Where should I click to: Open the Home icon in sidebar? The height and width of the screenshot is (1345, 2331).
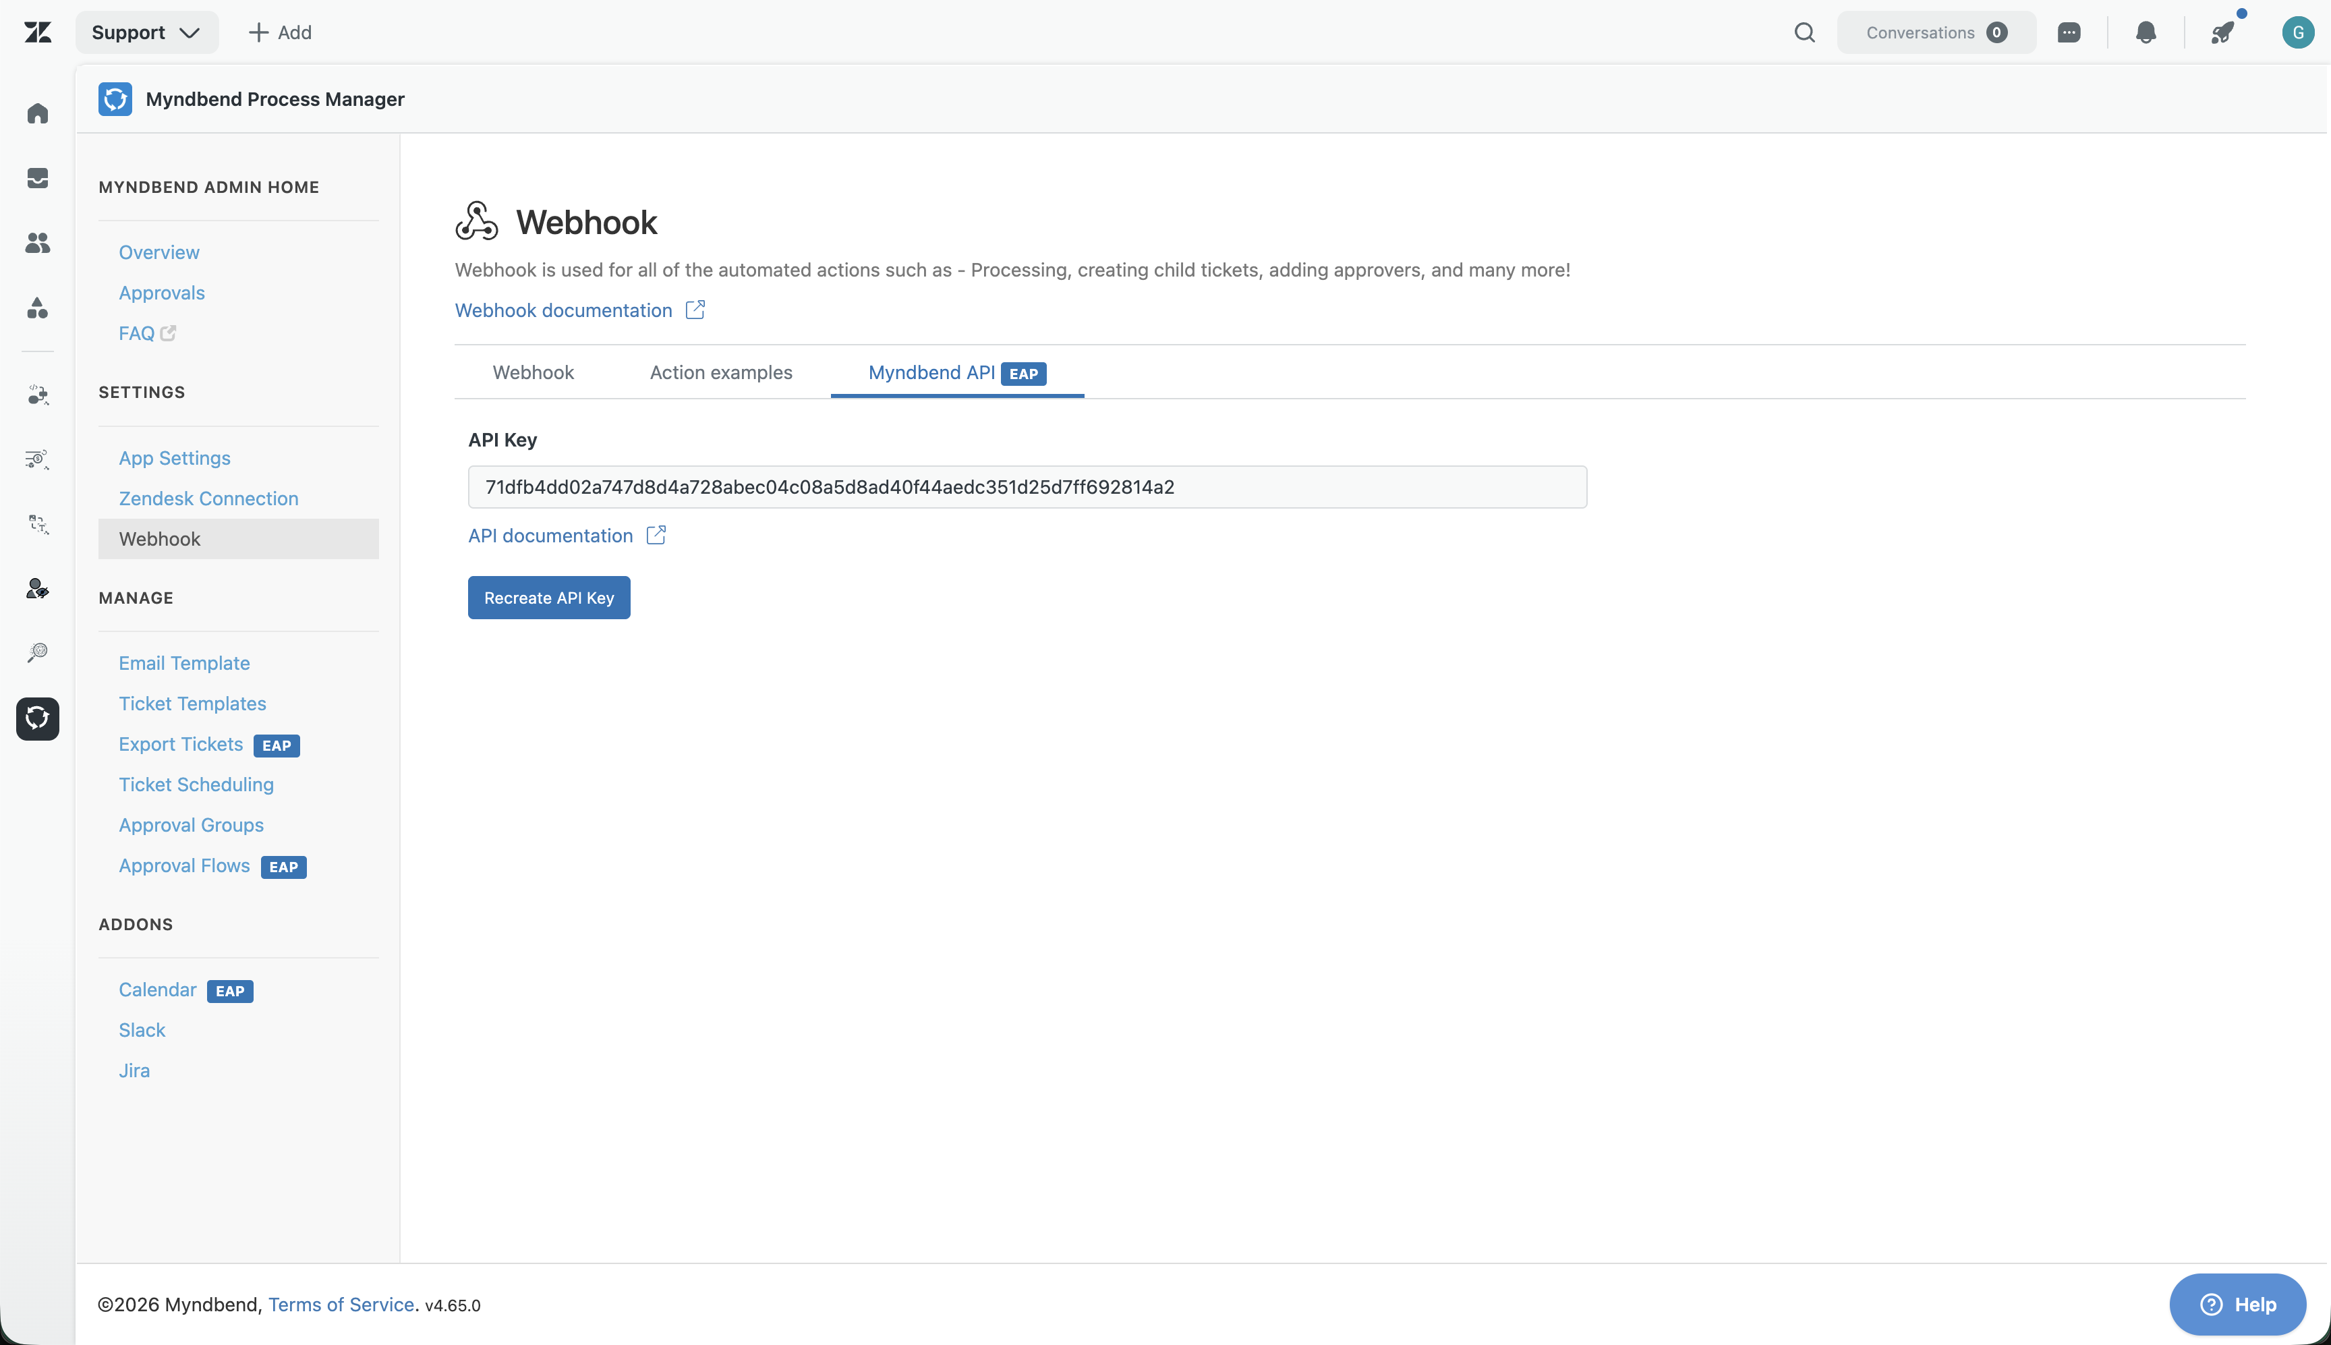38,113
